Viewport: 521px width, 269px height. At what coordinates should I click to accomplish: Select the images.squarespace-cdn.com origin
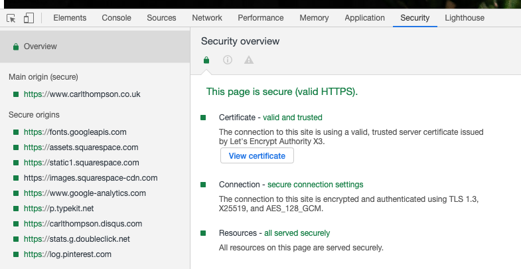tap(91, 178)
